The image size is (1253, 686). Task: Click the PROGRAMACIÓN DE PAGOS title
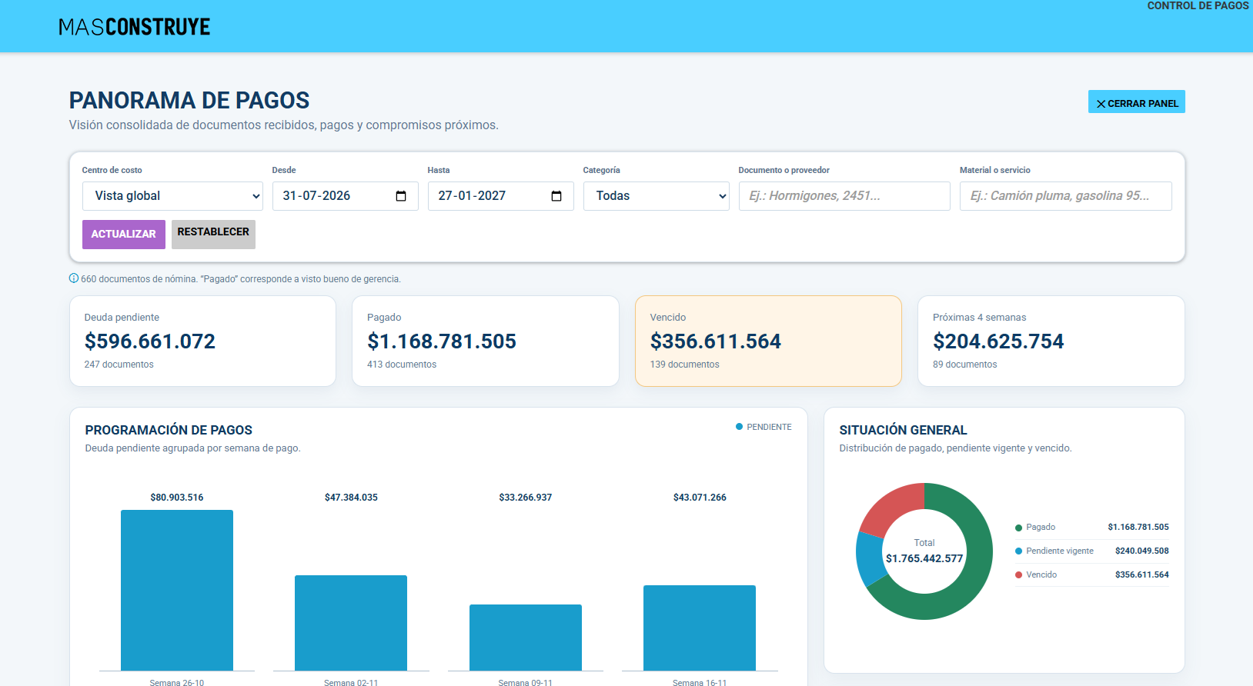pos(169,430)
